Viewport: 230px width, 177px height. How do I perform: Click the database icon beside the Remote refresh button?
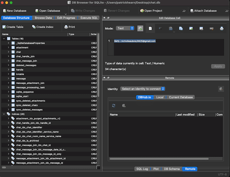tap(124, 106)
